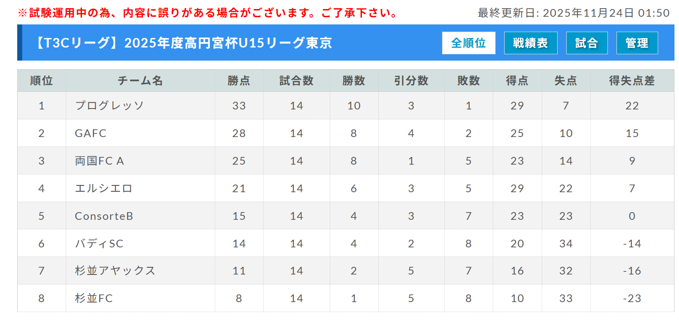Click the 試合数 column header
The image size is (679, 322).
pyautogui.click(x=296, y=81)
